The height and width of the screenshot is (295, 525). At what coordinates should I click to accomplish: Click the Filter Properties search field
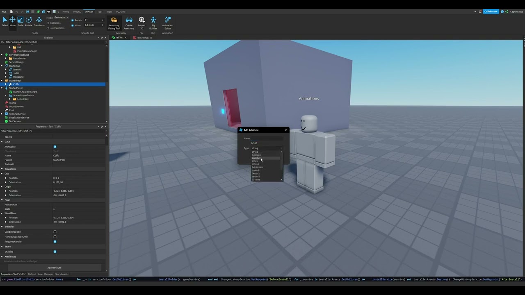click(x=52, y=131)
